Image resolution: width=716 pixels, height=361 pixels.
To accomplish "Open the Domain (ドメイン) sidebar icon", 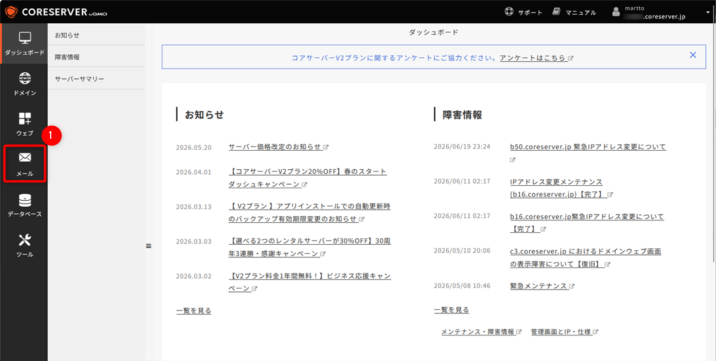I will (x=24, y=84).
